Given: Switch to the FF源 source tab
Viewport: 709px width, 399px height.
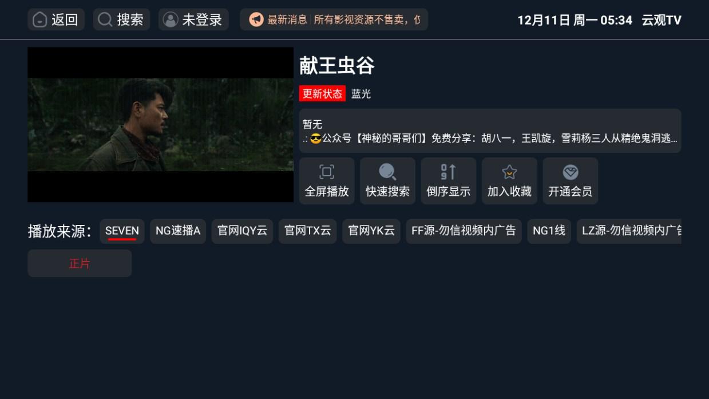Looking at the screenshot, I should [x=464, y=231].
